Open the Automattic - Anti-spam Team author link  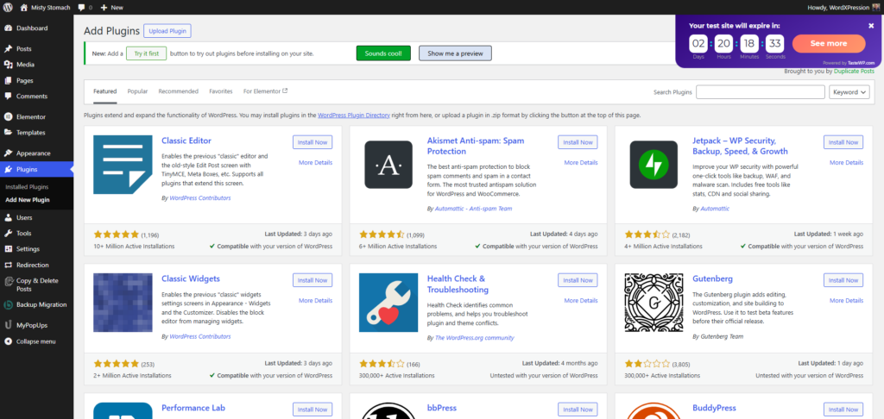(x=474, y=209)
